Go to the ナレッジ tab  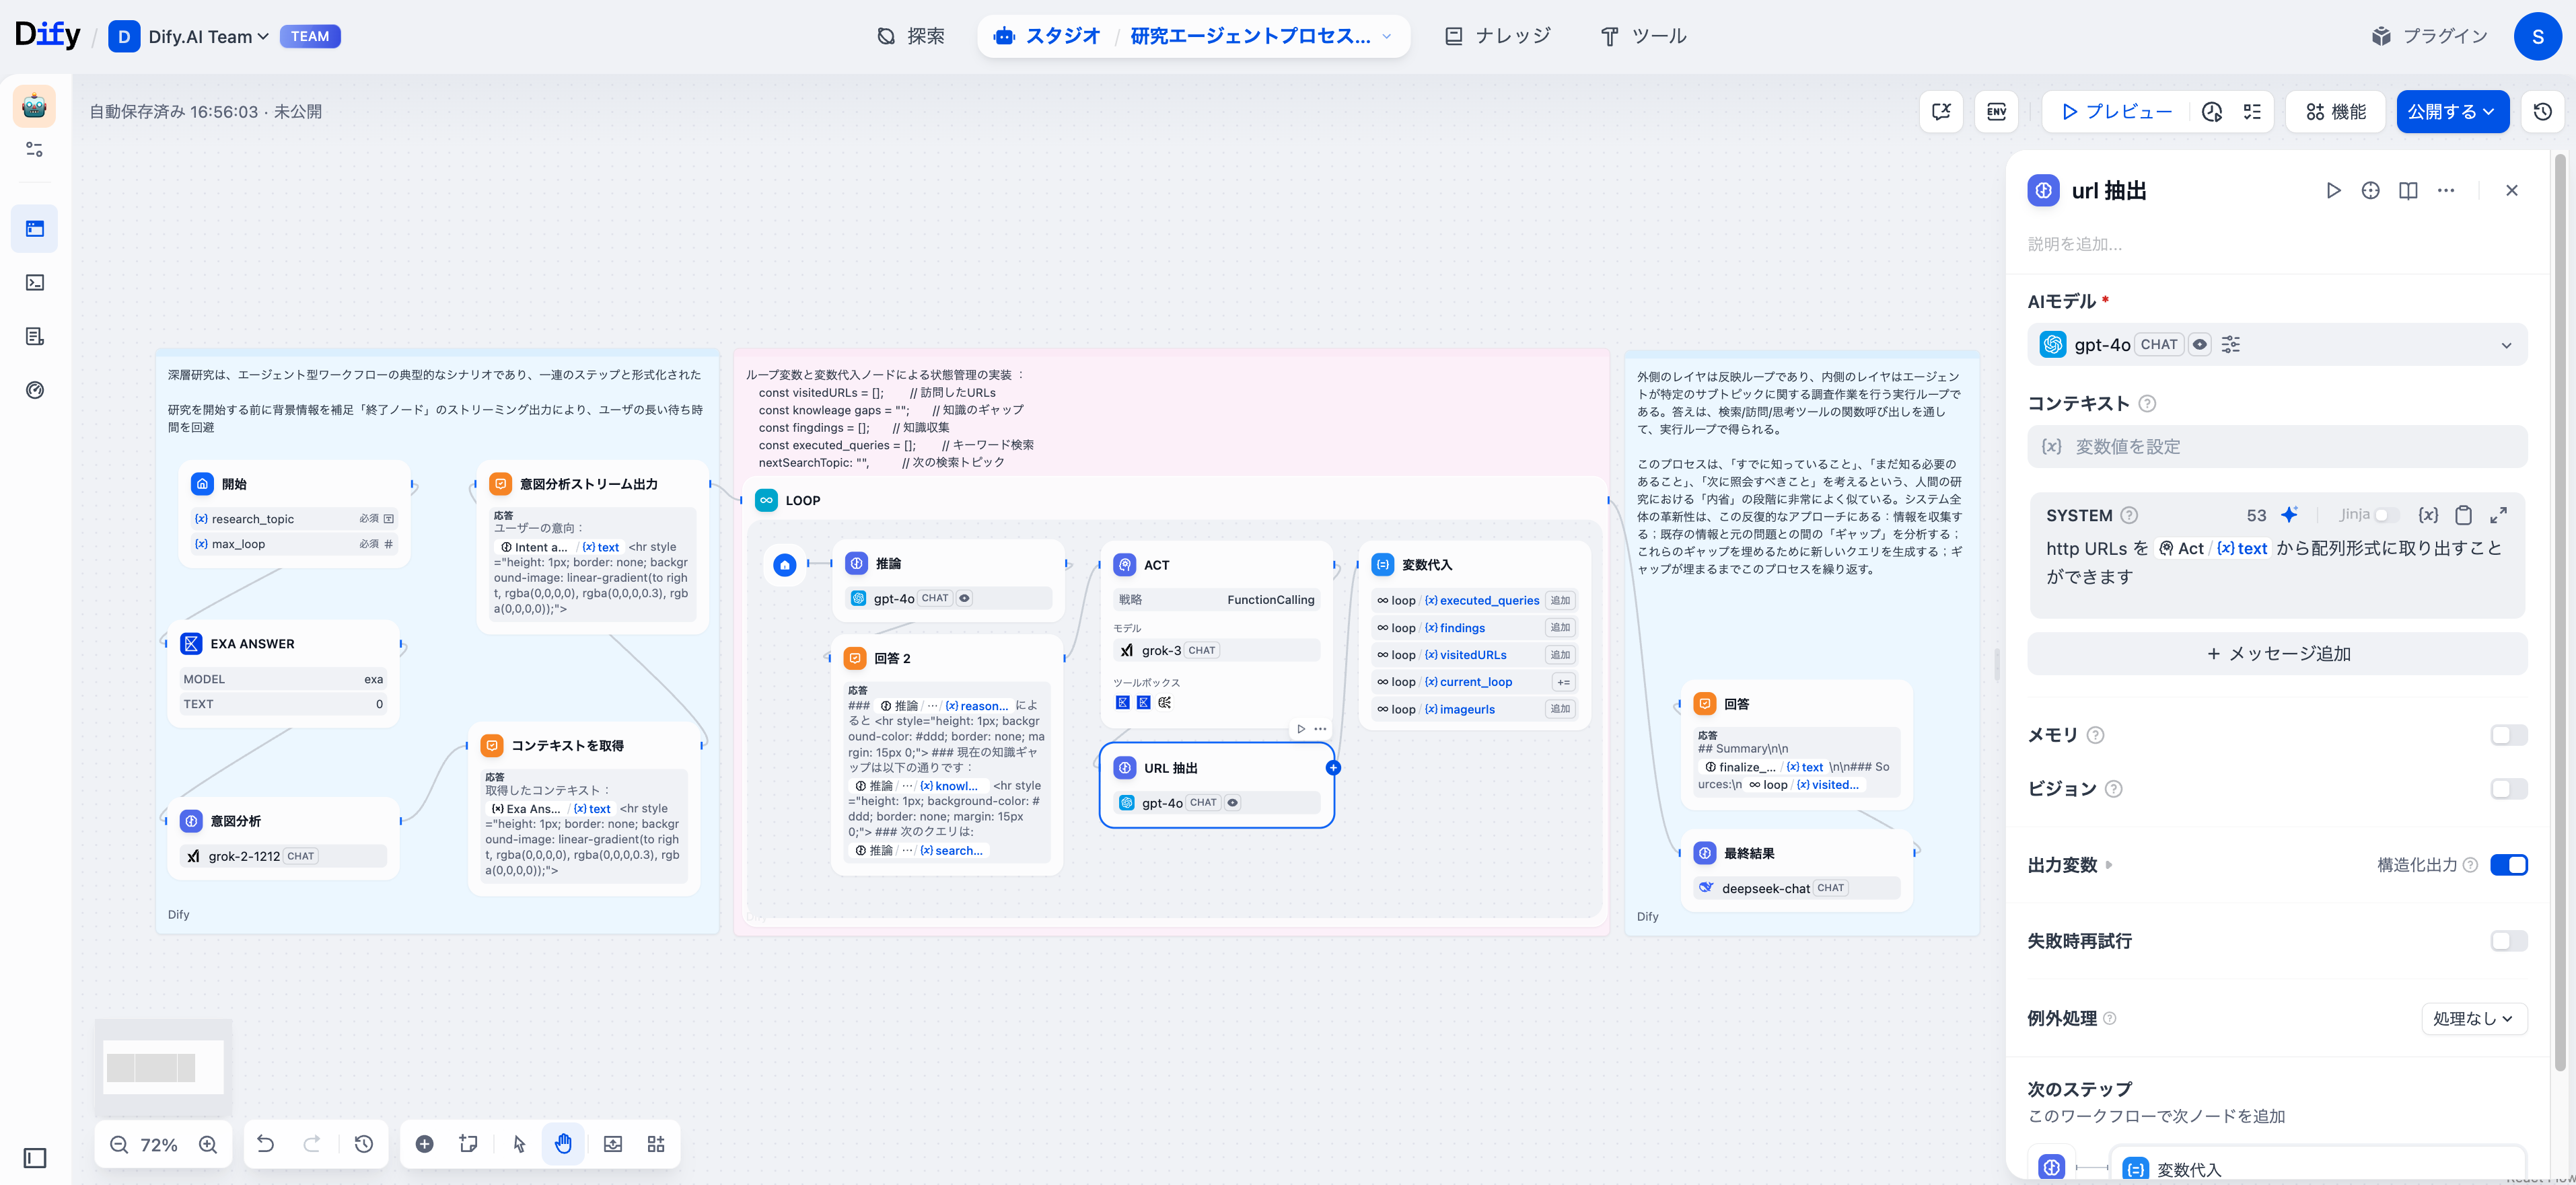[x=1498, y=36]
